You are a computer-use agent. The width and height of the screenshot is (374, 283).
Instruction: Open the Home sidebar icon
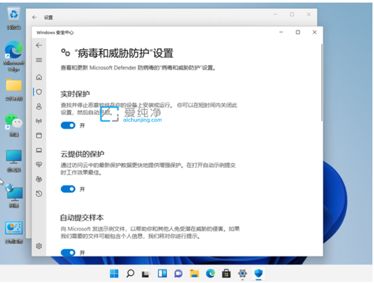39,77
